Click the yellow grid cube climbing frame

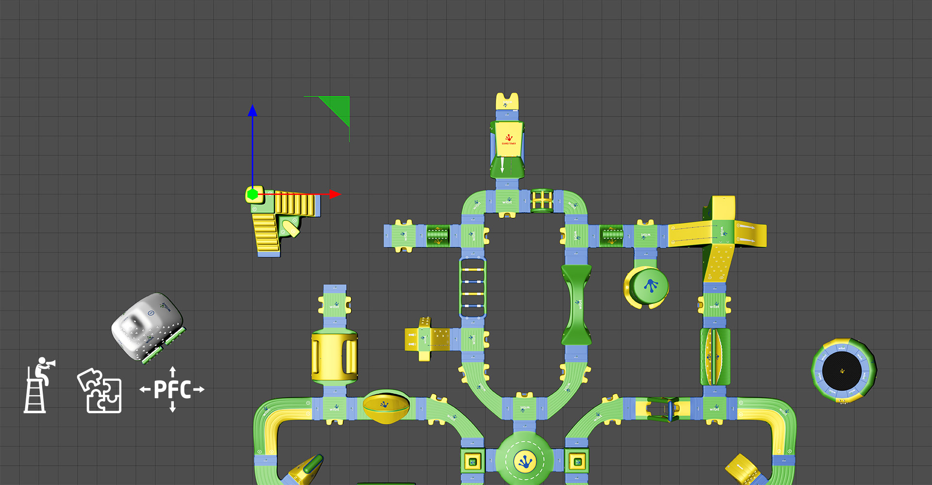(x=542, y=201)
